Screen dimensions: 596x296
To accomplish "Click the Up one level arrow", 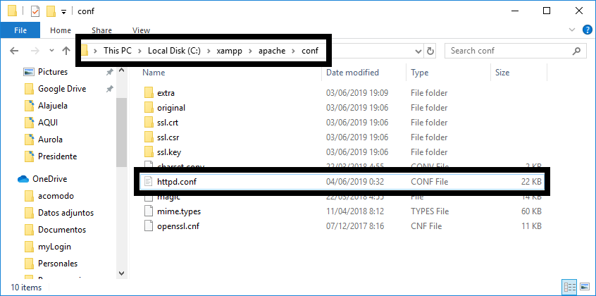I will (x=66, y=51).
